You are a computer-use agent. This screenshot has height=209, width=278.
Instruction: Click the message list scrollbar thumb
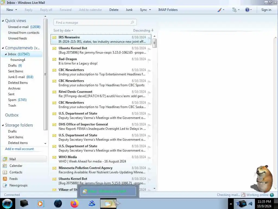pyautogui.click(x=154, y=43)
